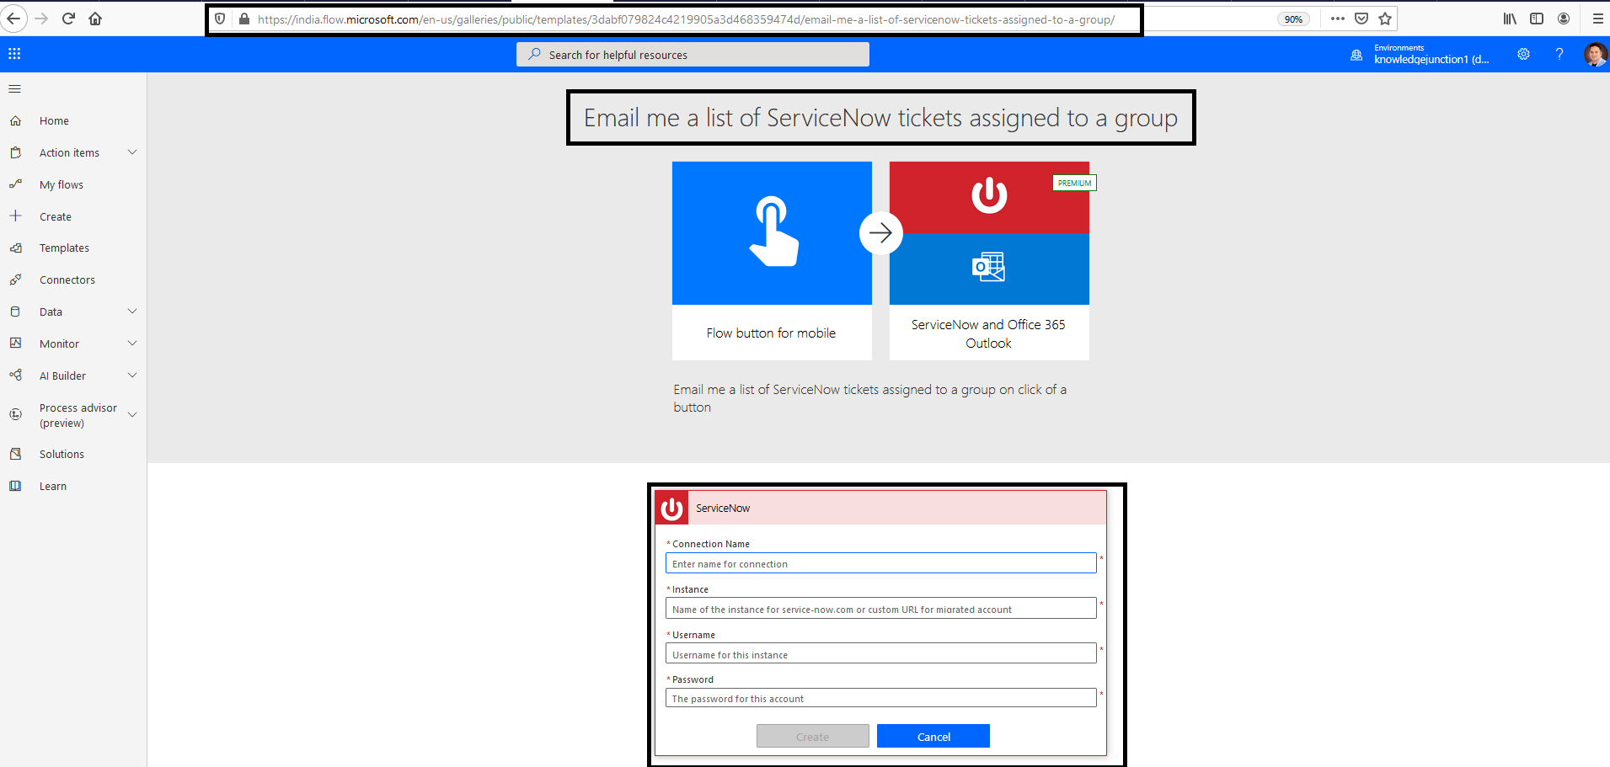
Task: Click the Templates sidebar icon
Action: 16,248
